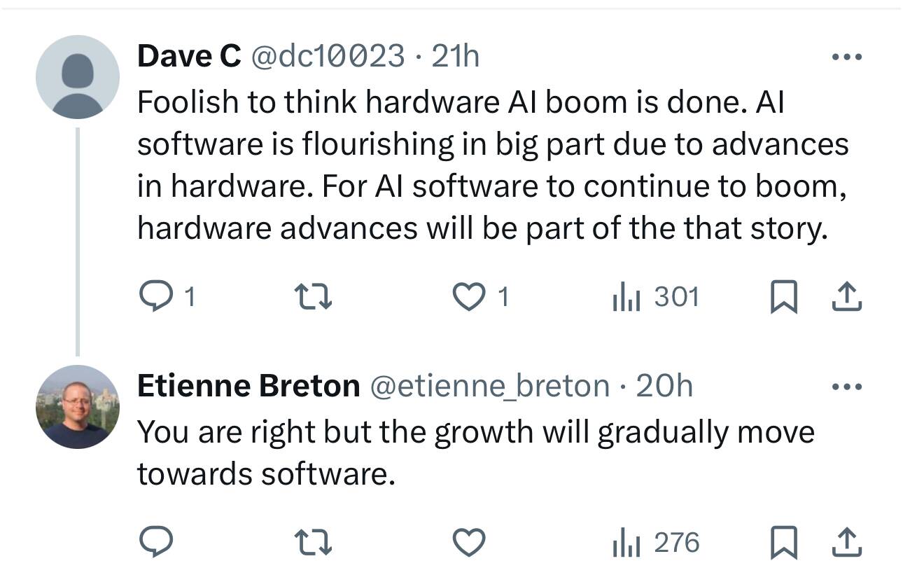Visit the @etienne_breton handle
903x575 pixels.
489,386
